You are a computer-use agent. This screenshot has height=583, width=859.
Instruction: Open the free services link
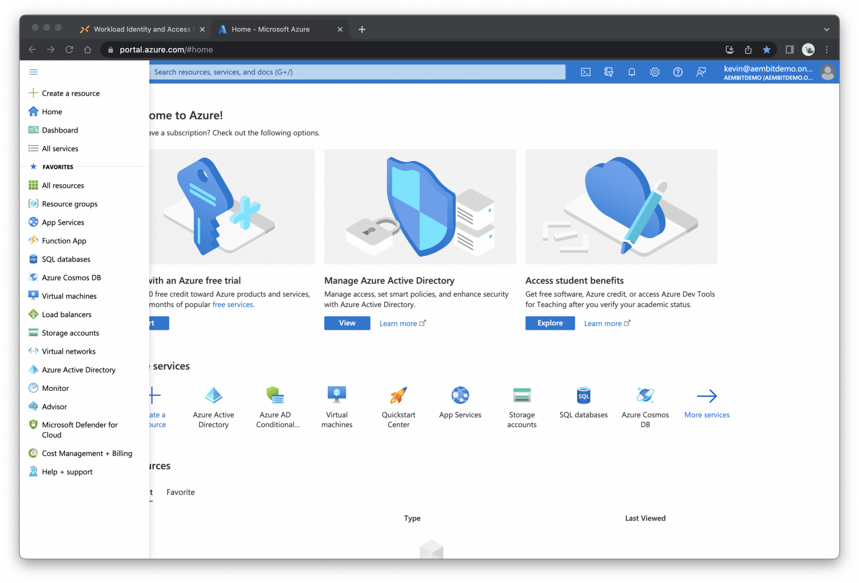[233, 304]
